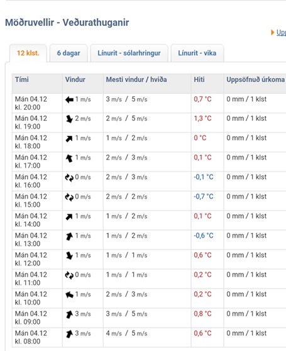The width and height of the screenshot is (286, 351).
Task: Switch to the 6 dagar tab
Action: pyautogui.click(x=69, y=54)
